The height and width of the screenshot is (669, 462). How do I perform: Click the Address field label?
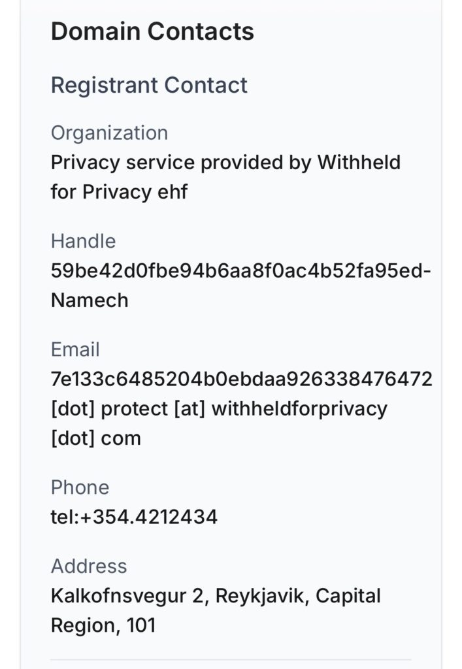pyautogui.click(x=89, y=566)
